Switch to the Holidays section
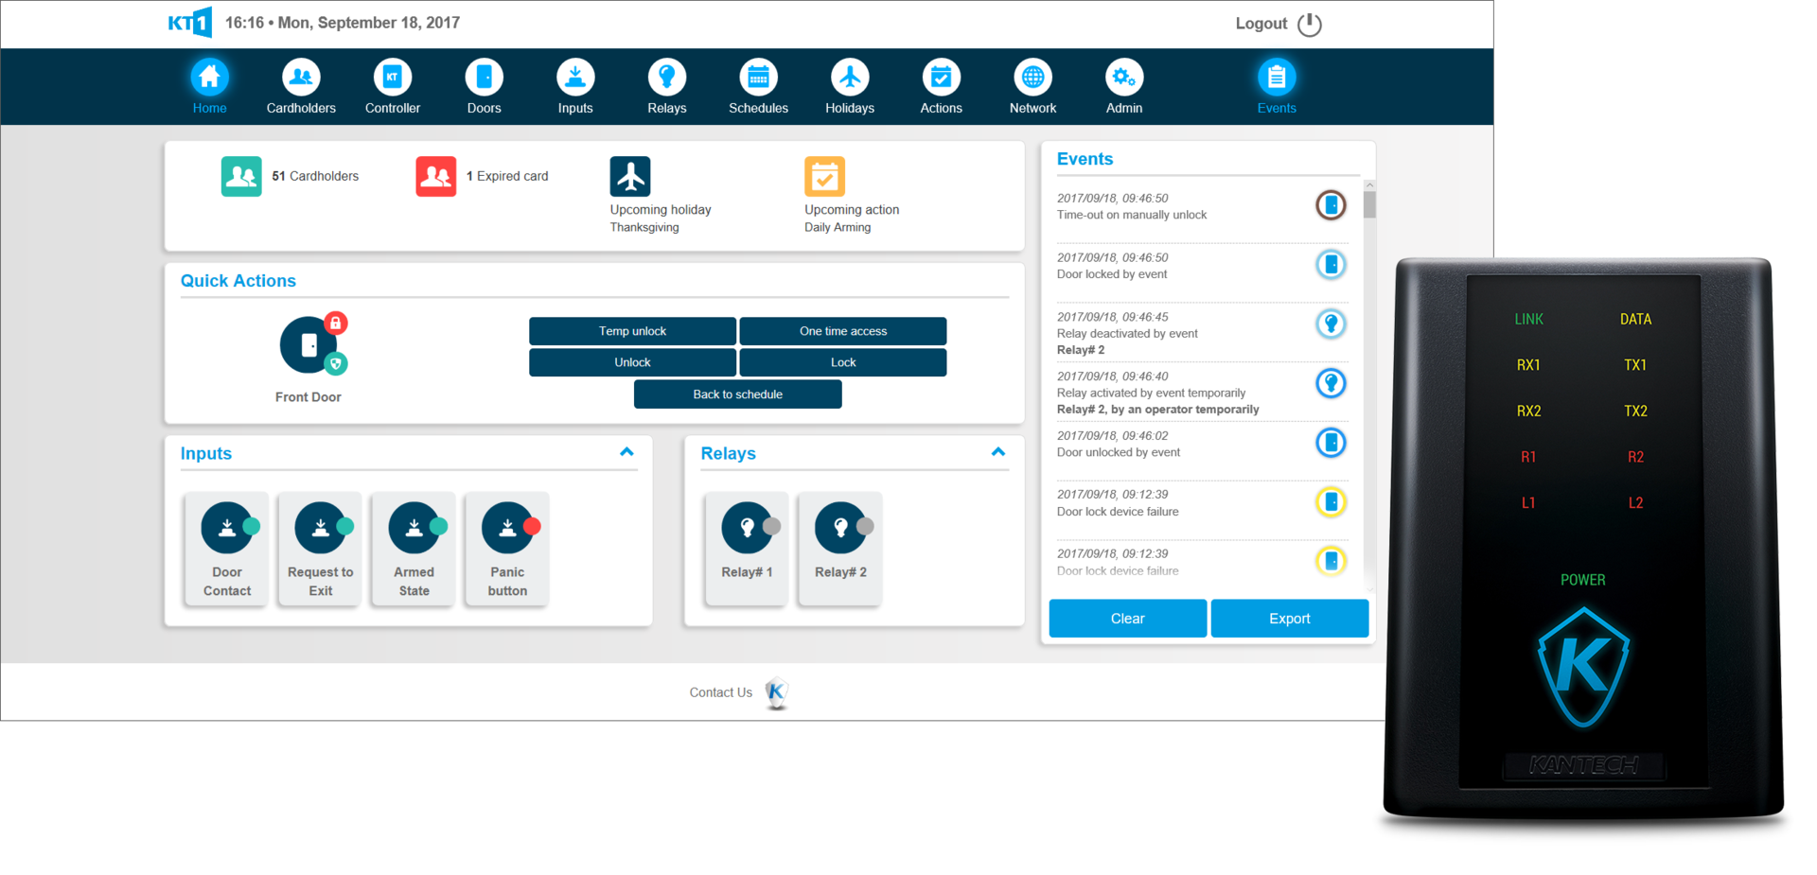 click(849, 75)
